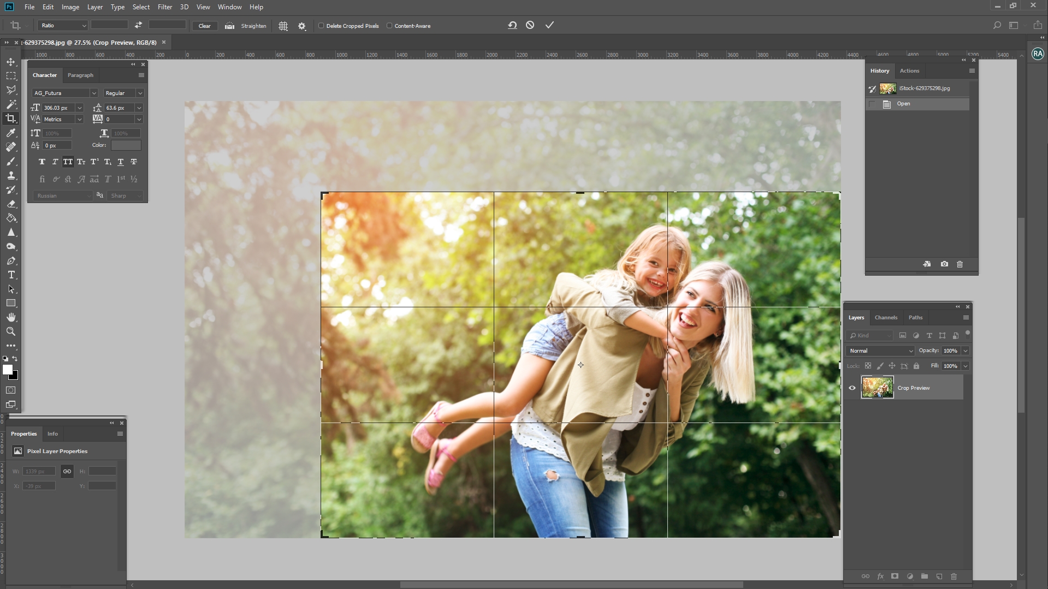Click the Color swatch in Character panel
The height and width of the screenshot is (589, 1048).
coord(126,145)
